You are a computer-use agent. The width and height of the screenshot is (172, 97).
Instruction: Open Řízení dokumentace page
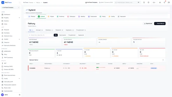tap(10, 75)
